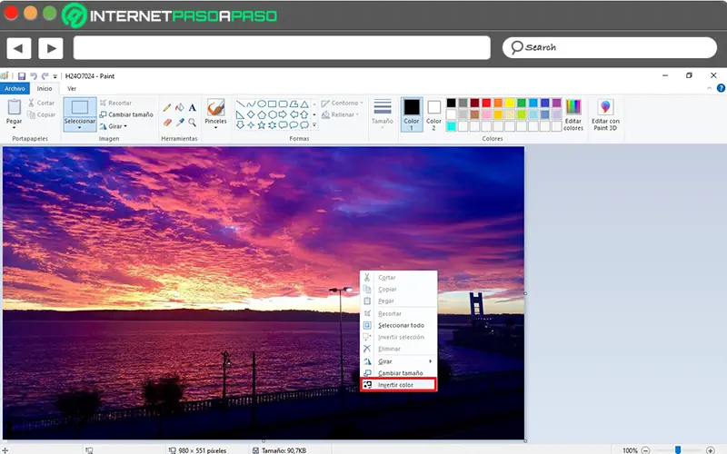Click Cambiar tamaño in the ribbon
Screen dimensions: 727x454
[x=126, y=114]
